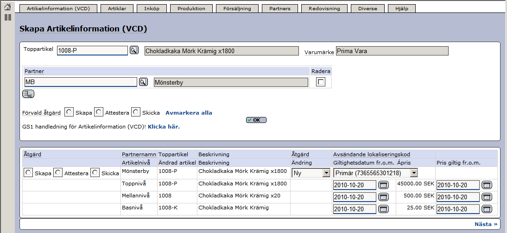Click the Mellannivå Pris giltig date field
This screenshot has width=507, height=233.
[458, 197]
